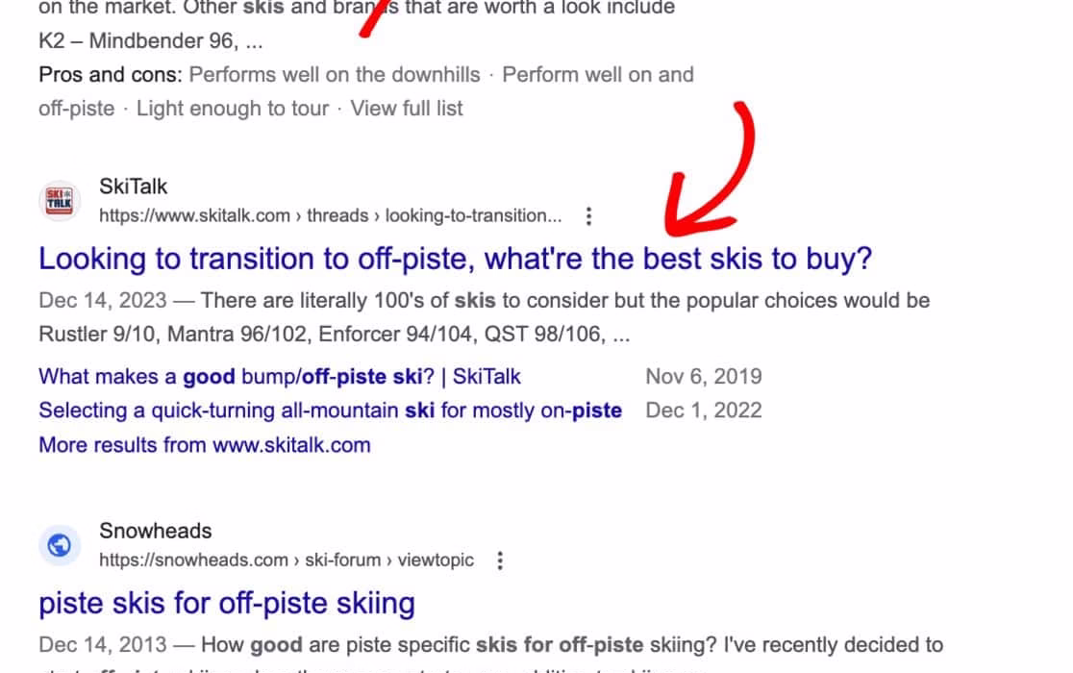Click the 'Pros and cons:' label
The height and width of the screenshot is (673, 1073).
click(x=111, y=75)
